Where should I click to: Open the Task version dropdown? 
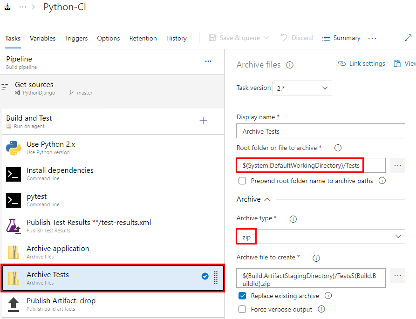tap(302, 88)
